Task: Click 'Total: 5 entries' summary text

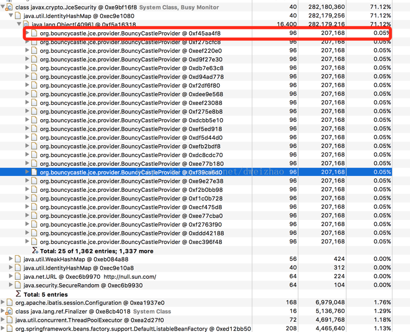Action: pos(46,294)
